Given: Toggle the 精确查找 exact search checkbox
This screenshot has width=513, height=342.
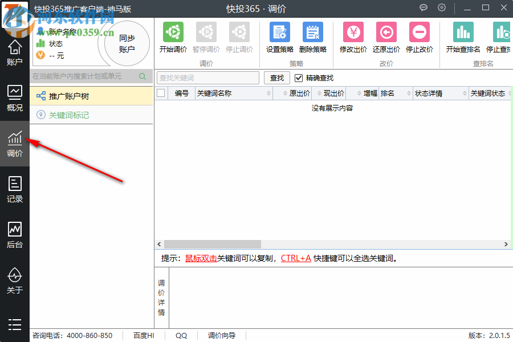Looking at the screenshot, I should (298, 78).
